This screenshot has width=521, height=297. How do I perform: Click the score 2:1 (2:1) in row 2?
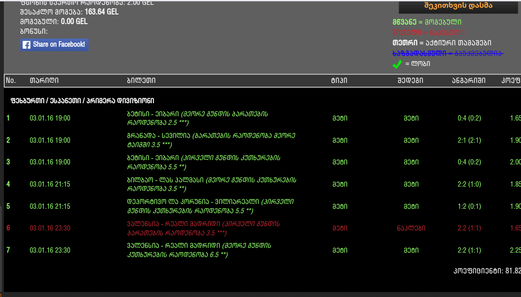pos(469,140)
